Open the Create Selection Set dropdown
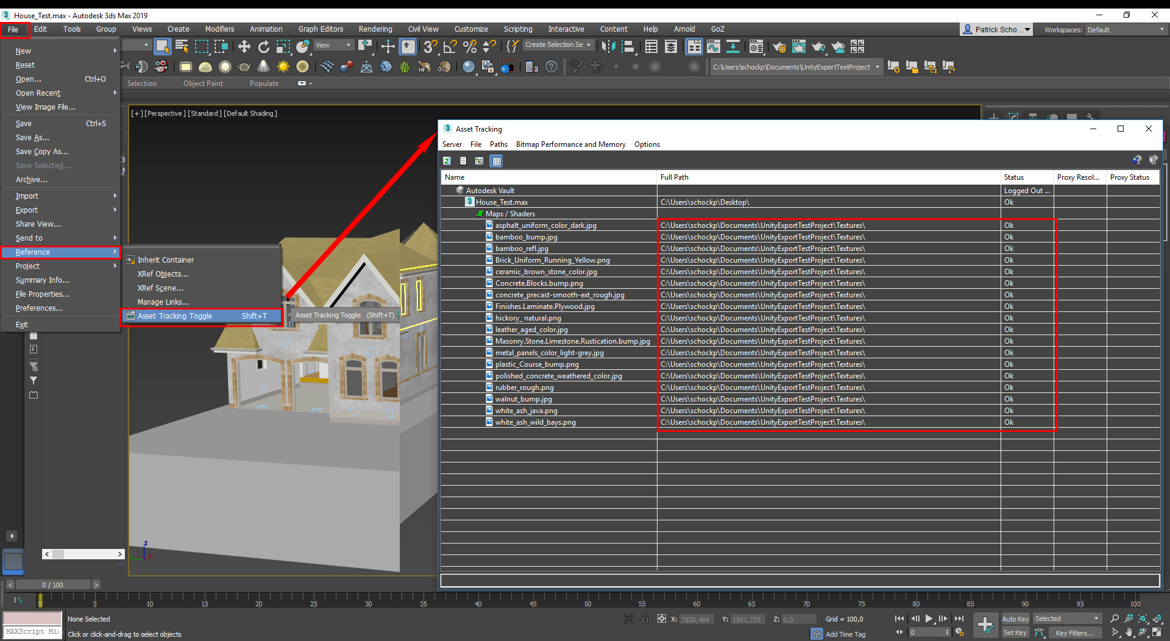The image size is (1170, 641). click(x=558, y=45)
